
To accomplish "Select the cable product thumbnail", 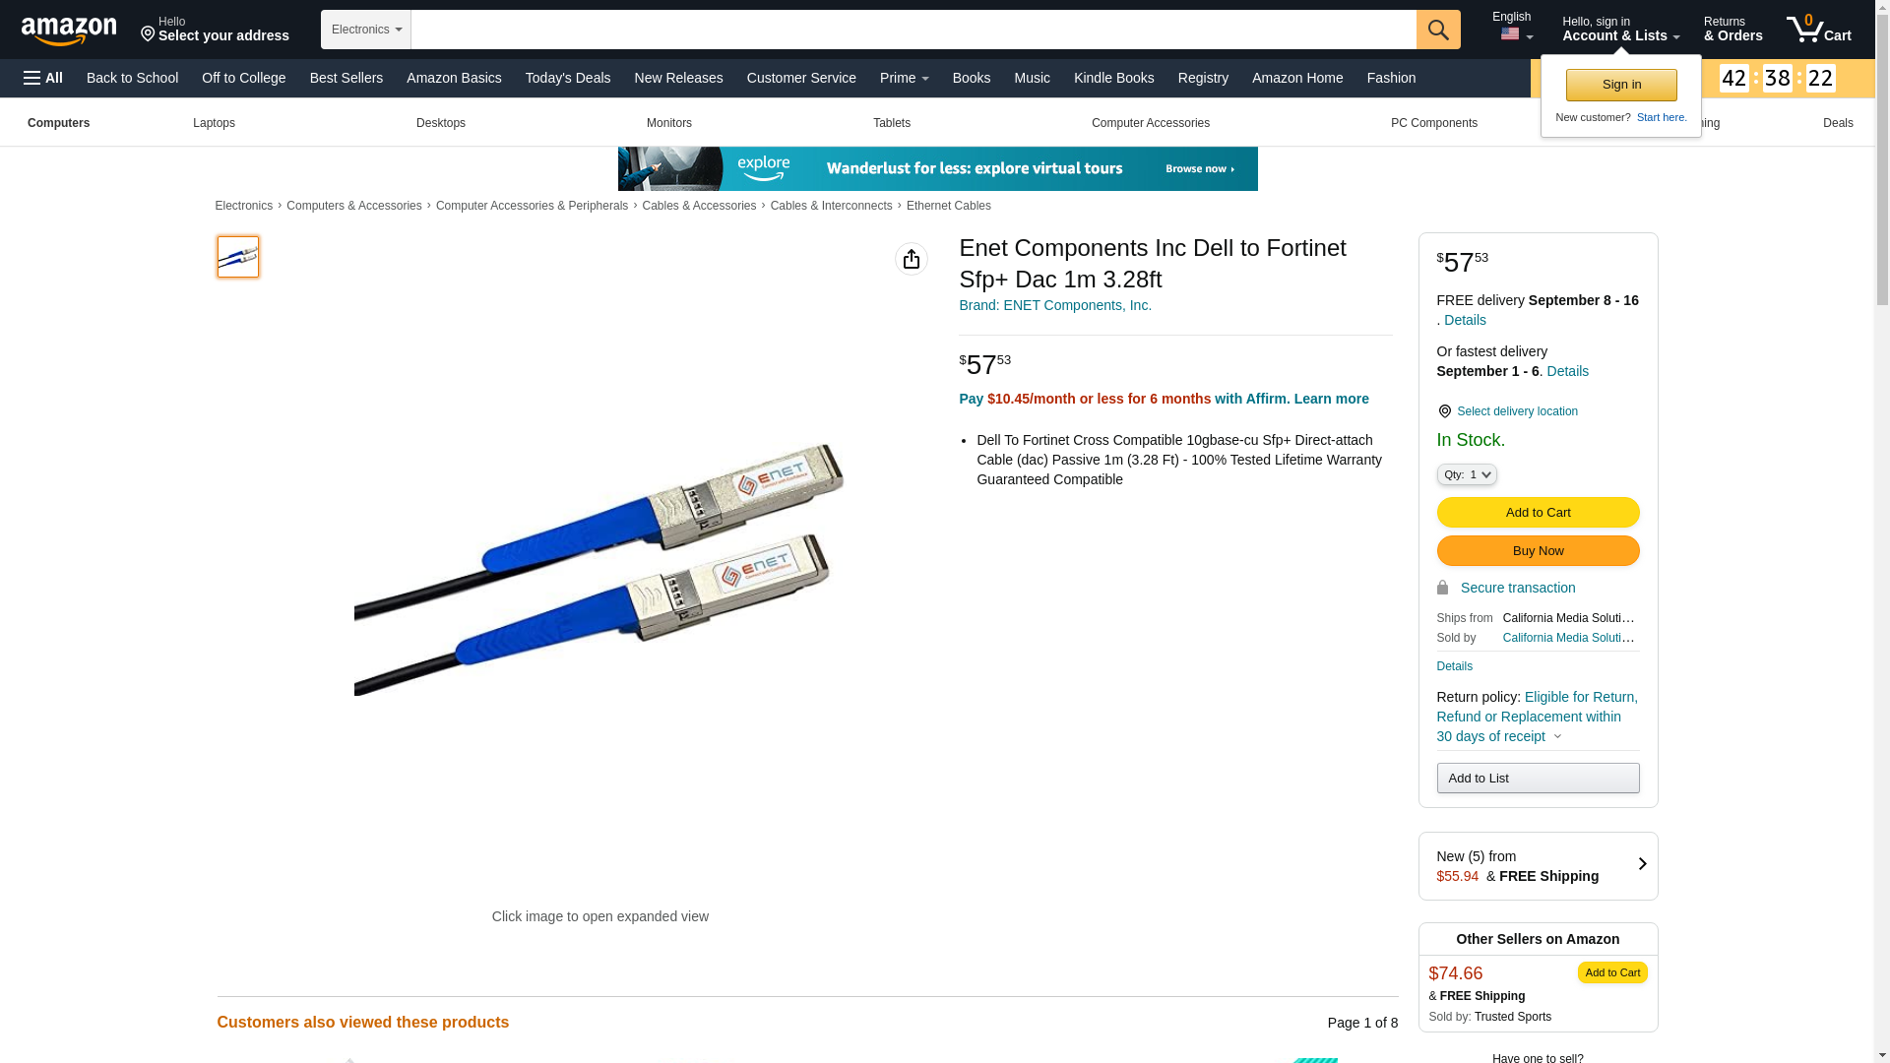I will pyautogui.click(x=238, y=256).
